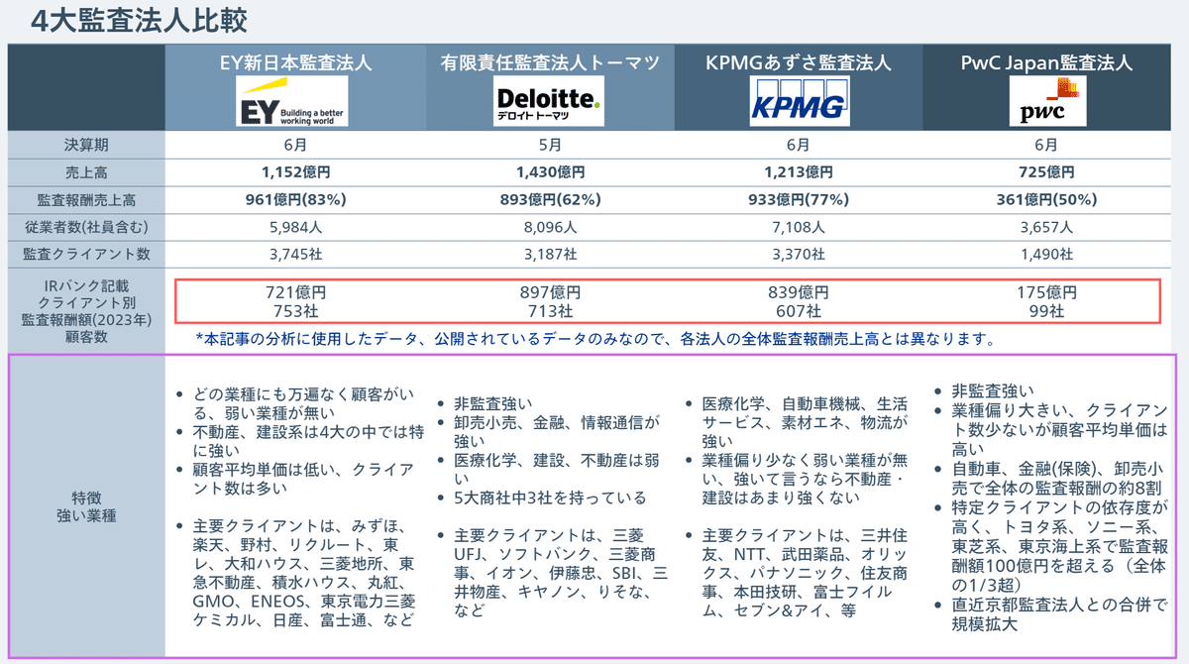Click the 監査報酬売上高 row label
The width and height of the screenshot is (1189, 664).
point(85,199)
